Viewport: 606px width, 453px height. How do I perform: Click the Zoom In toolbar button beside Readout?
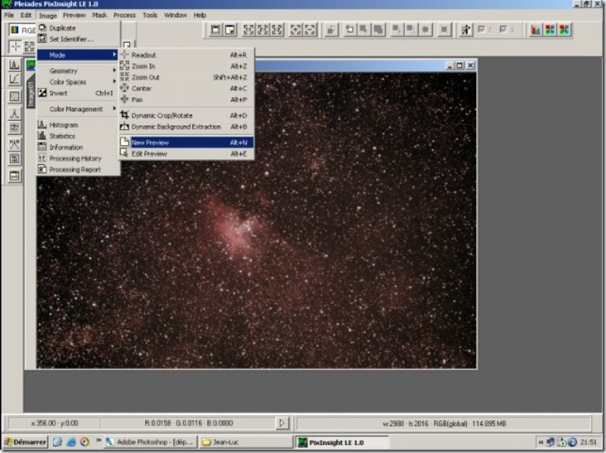point(29,46)
